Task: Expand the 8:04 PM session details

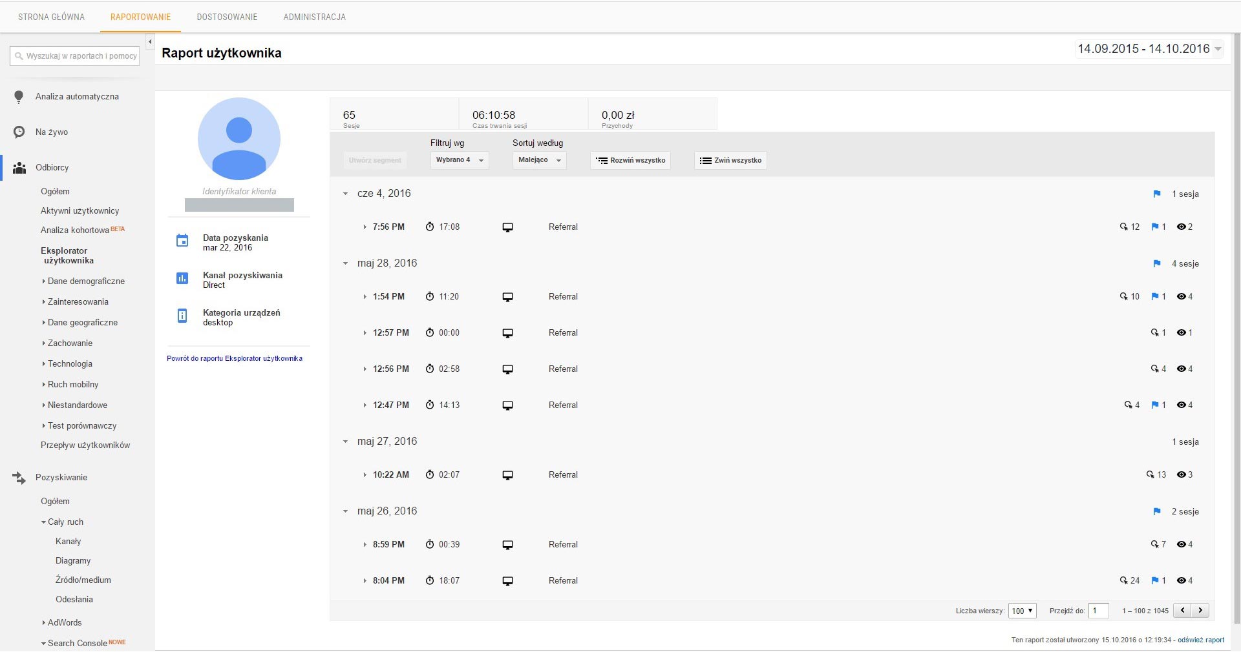Action: [x=365, y=581]
